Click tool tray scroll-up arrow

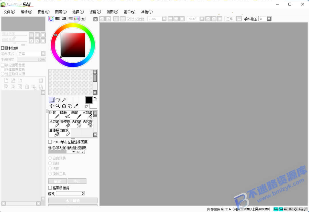tap(95, 113)
